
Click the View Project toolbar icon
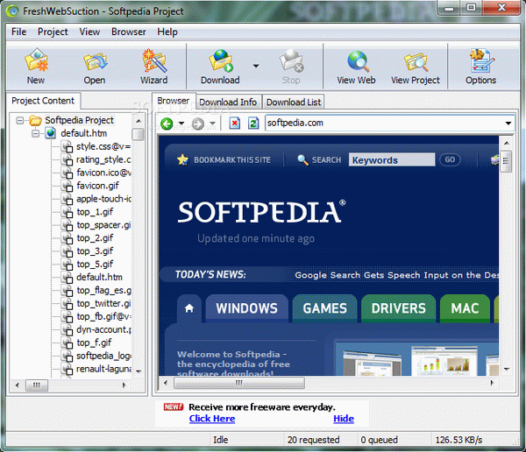[x=416, y=61]
